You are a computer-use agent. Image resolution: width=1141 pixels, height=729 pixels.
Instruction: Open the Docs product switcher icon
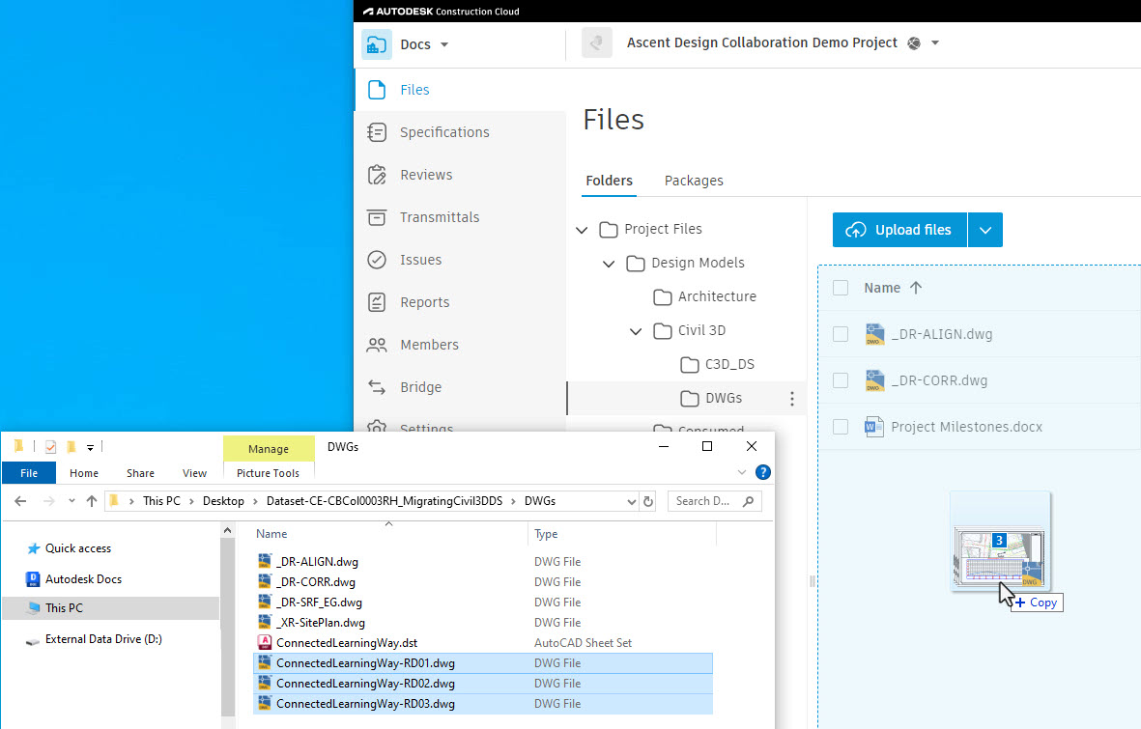click(x=376, y=44)
